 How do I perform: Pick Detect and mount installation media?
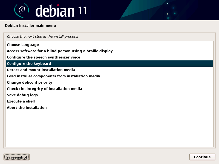[x=109, y=70]
